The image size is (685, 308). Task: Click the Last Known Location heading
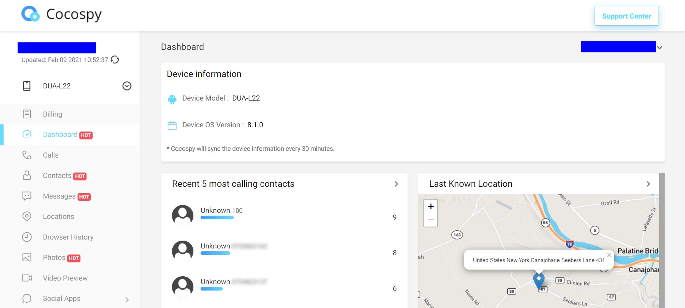tap(470, 184)
